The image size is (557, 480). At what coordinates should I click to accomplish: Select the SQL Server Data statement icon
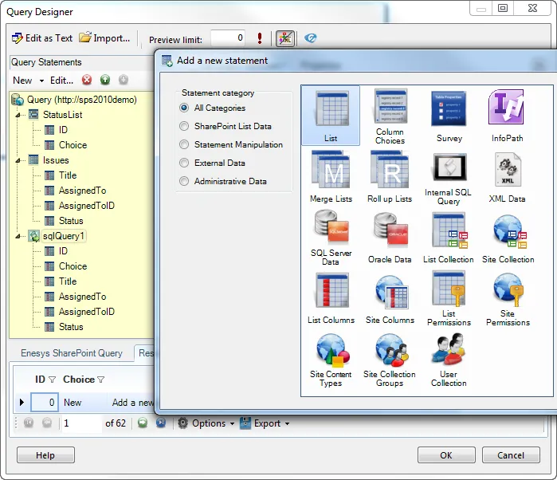click(331, 230)
